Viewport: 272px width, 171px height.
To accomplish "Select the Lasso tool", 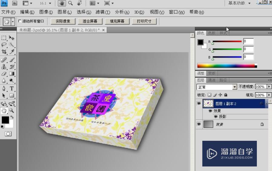I will click(4, 45).
